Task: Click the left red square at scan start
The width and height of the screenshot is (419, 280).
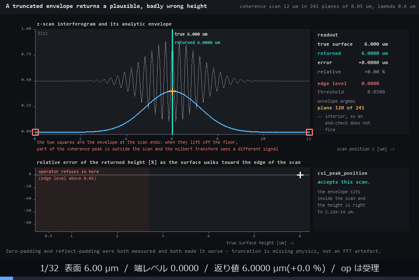Action: coord(35,132)
